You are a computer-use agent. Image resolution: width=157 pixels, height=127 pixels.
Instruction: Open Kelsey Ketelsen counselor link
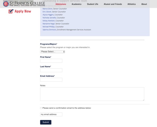49,21
